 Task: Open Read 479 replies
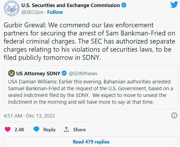tap(91, 142)
